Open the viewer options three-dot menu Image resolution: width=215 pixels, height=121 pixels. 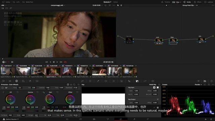tap(114, 5)
